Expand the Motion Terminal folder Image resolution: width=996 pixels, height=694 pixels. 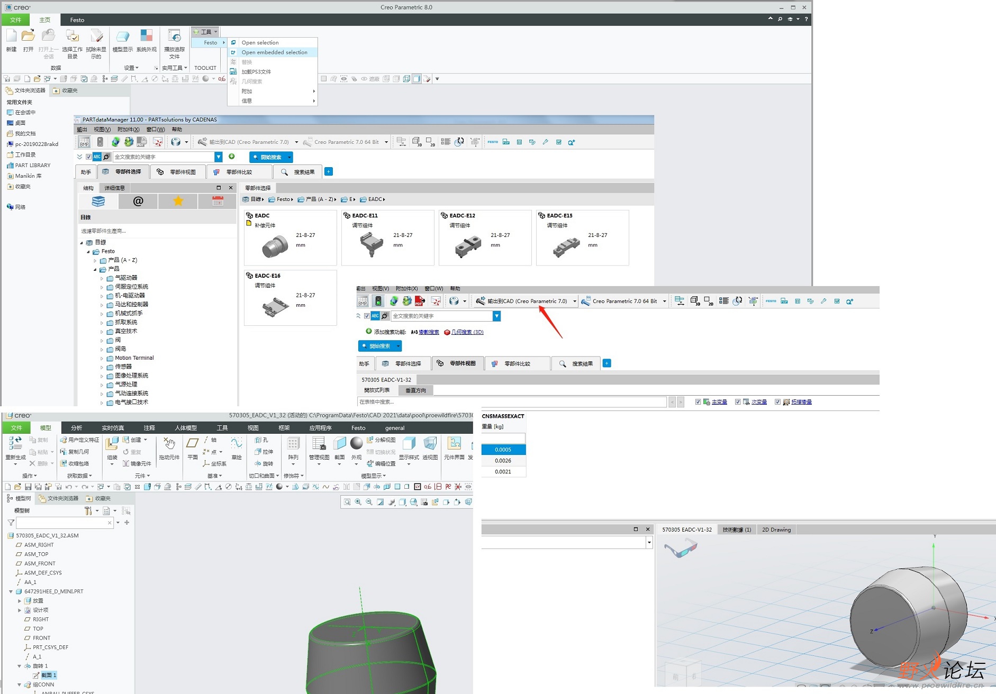(102, 358)
